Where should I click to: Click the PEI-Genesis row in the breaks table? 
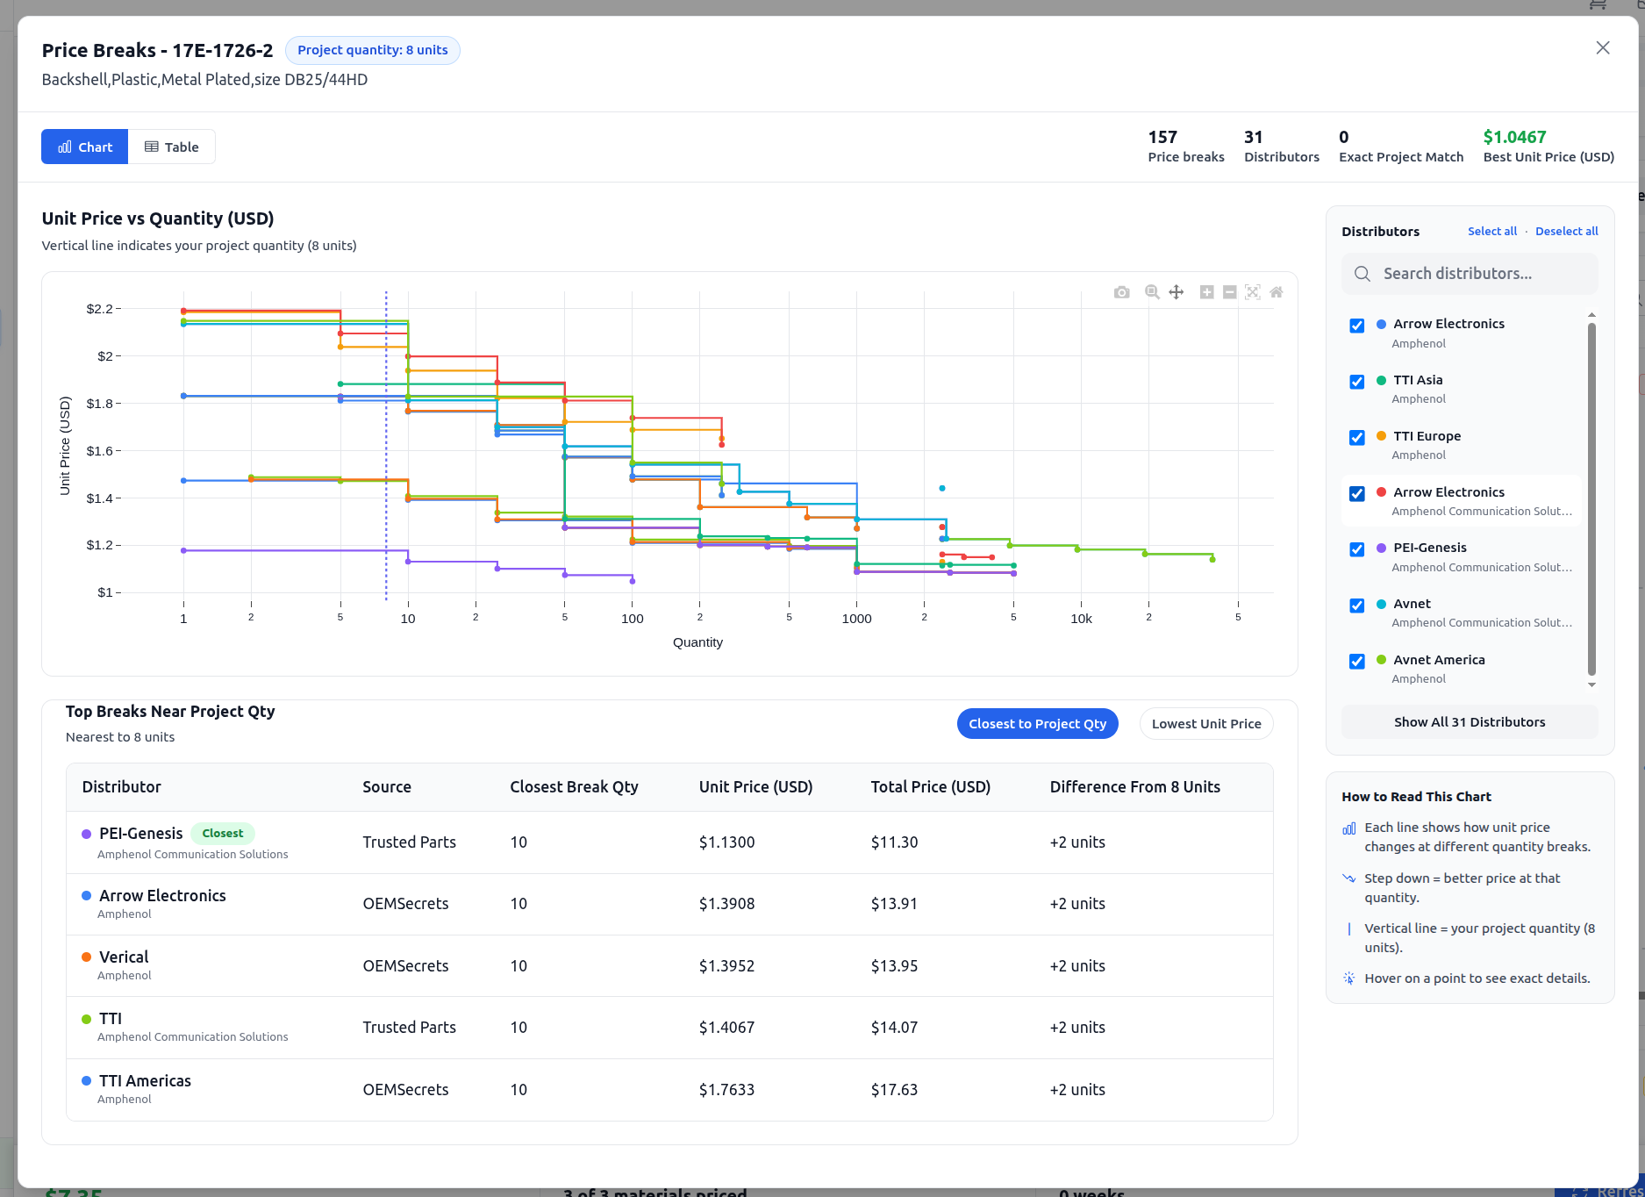click(669, 842)
